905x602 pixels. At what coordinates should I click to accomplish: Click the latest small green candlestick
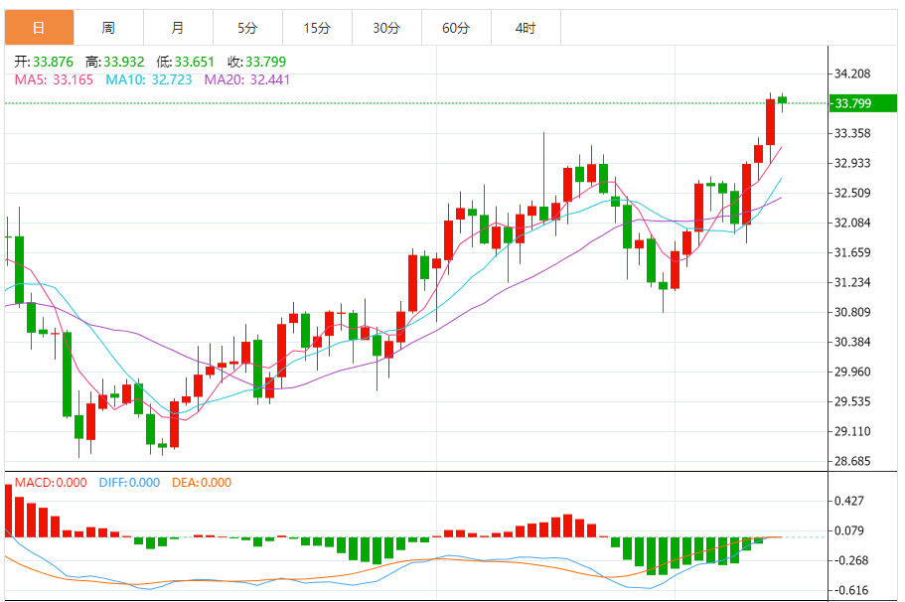[782, 100]
